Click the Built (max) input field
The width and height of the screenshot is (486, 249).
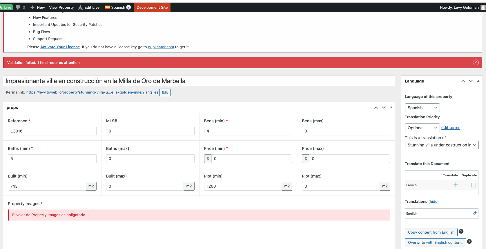point(145,186)
